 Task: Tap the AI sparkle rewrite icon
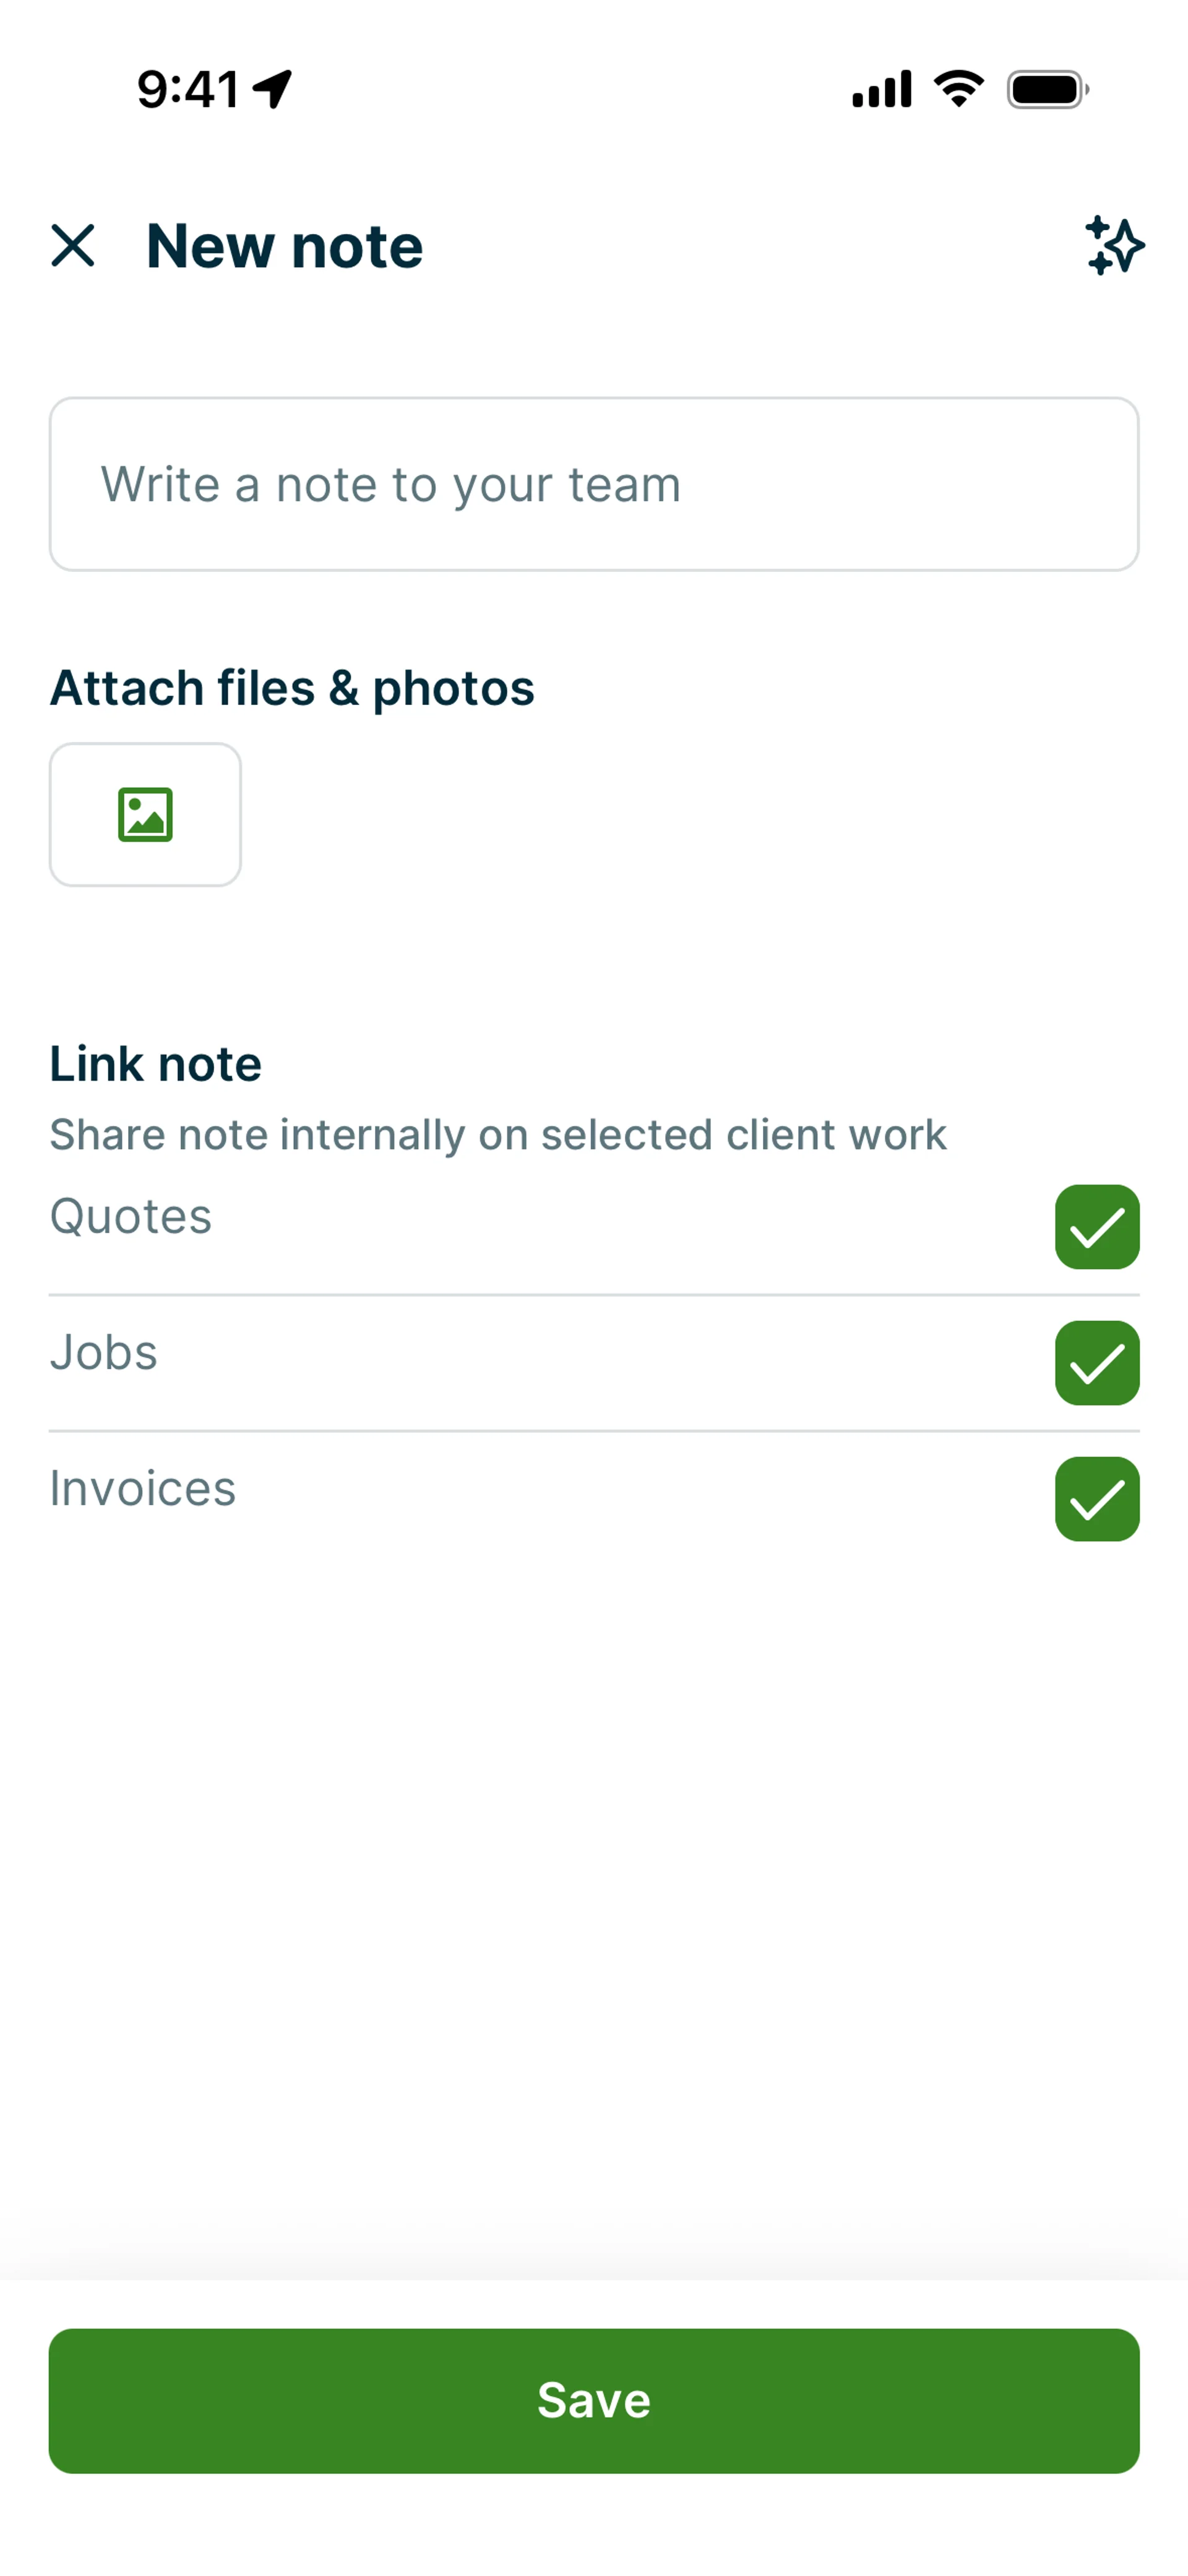1114,245
